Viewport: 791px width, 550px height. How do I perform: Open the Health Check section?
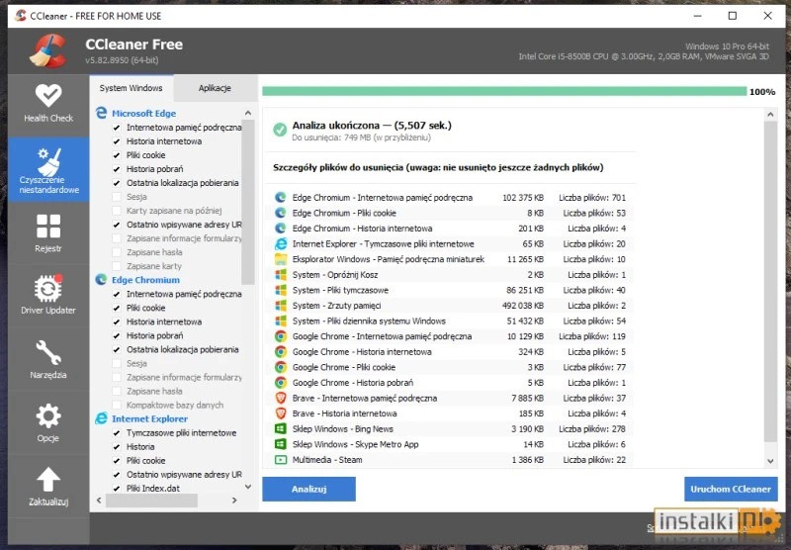pyautogui.click(x=47, y=103)
